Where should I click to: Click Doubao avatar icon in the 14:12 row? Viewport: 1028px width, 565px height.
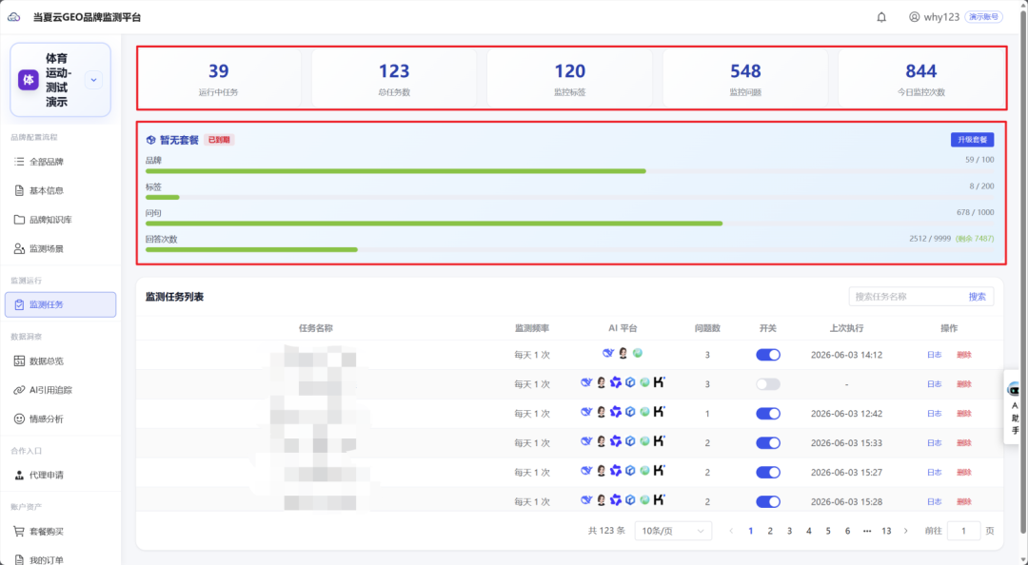(x=623, y=353)
